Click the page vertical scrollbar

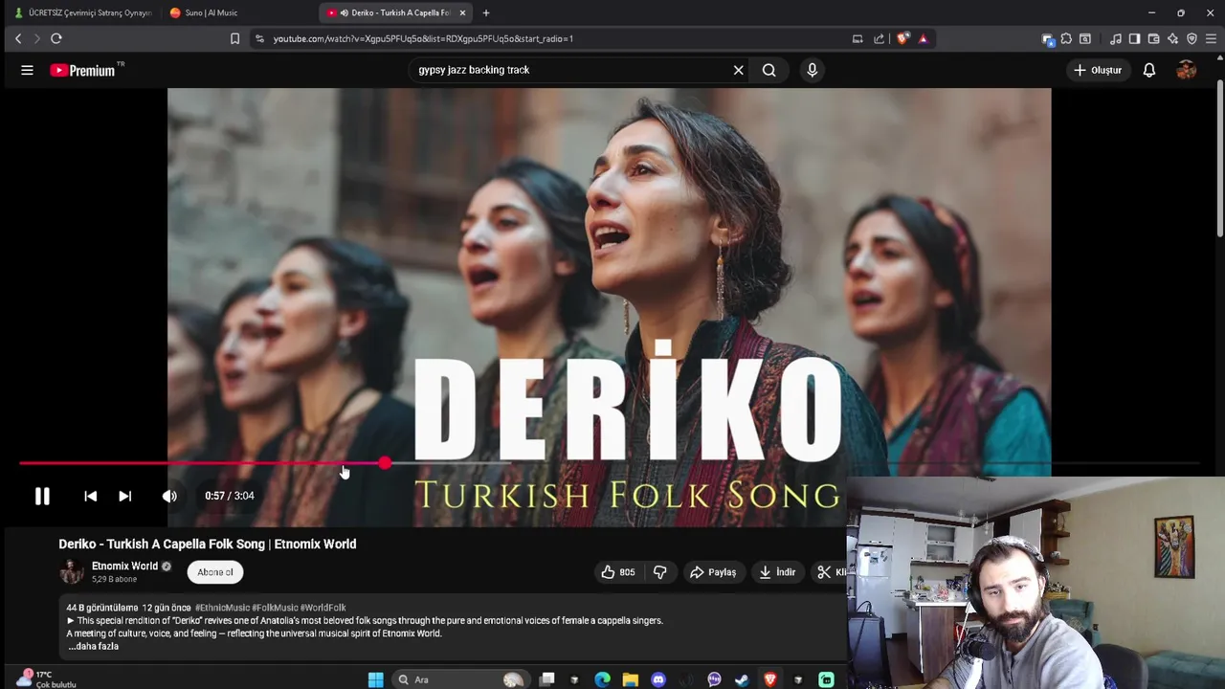(1220, 158)
